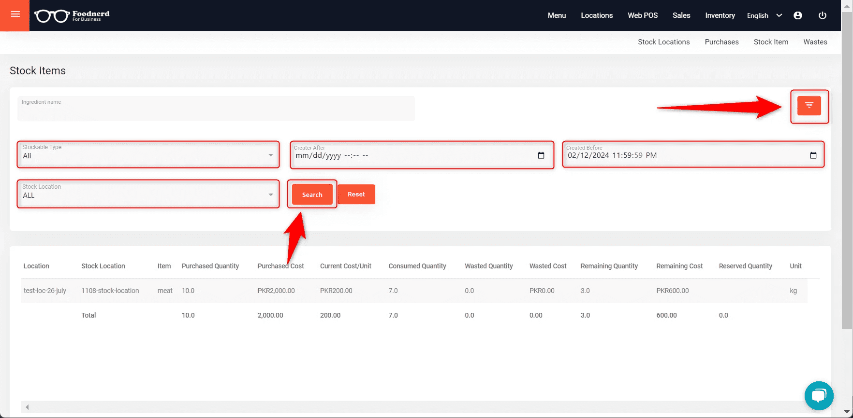Image resolution: width=853 pixels, height=418 pixels.
Task: Click the PKR600.00 remaining cost cell
Action: click(x=673, y=291)
